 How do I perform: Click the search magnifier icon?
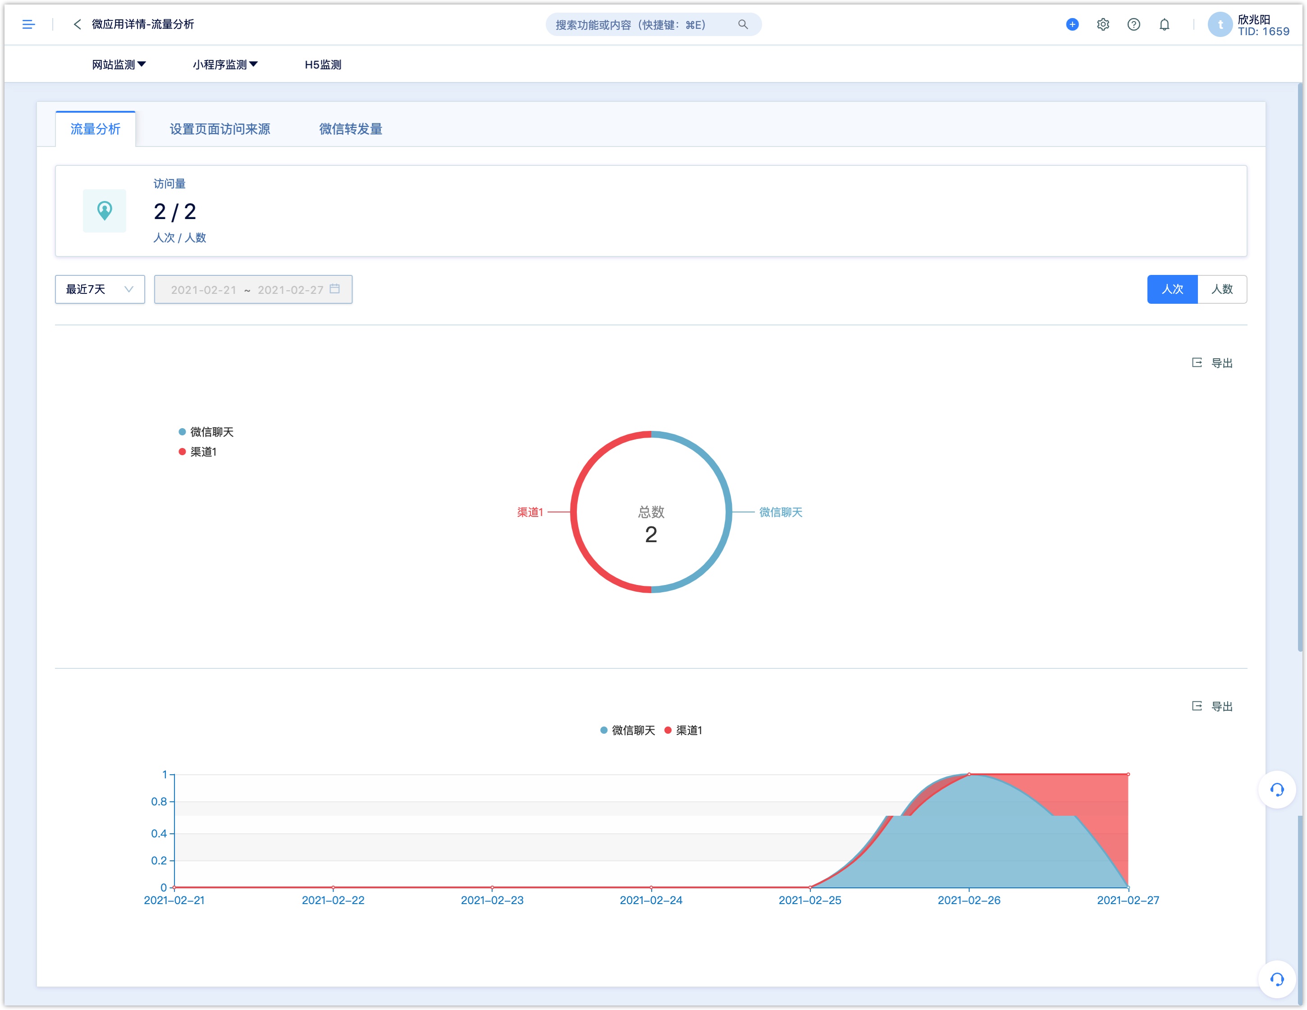[x=743, y=24]
